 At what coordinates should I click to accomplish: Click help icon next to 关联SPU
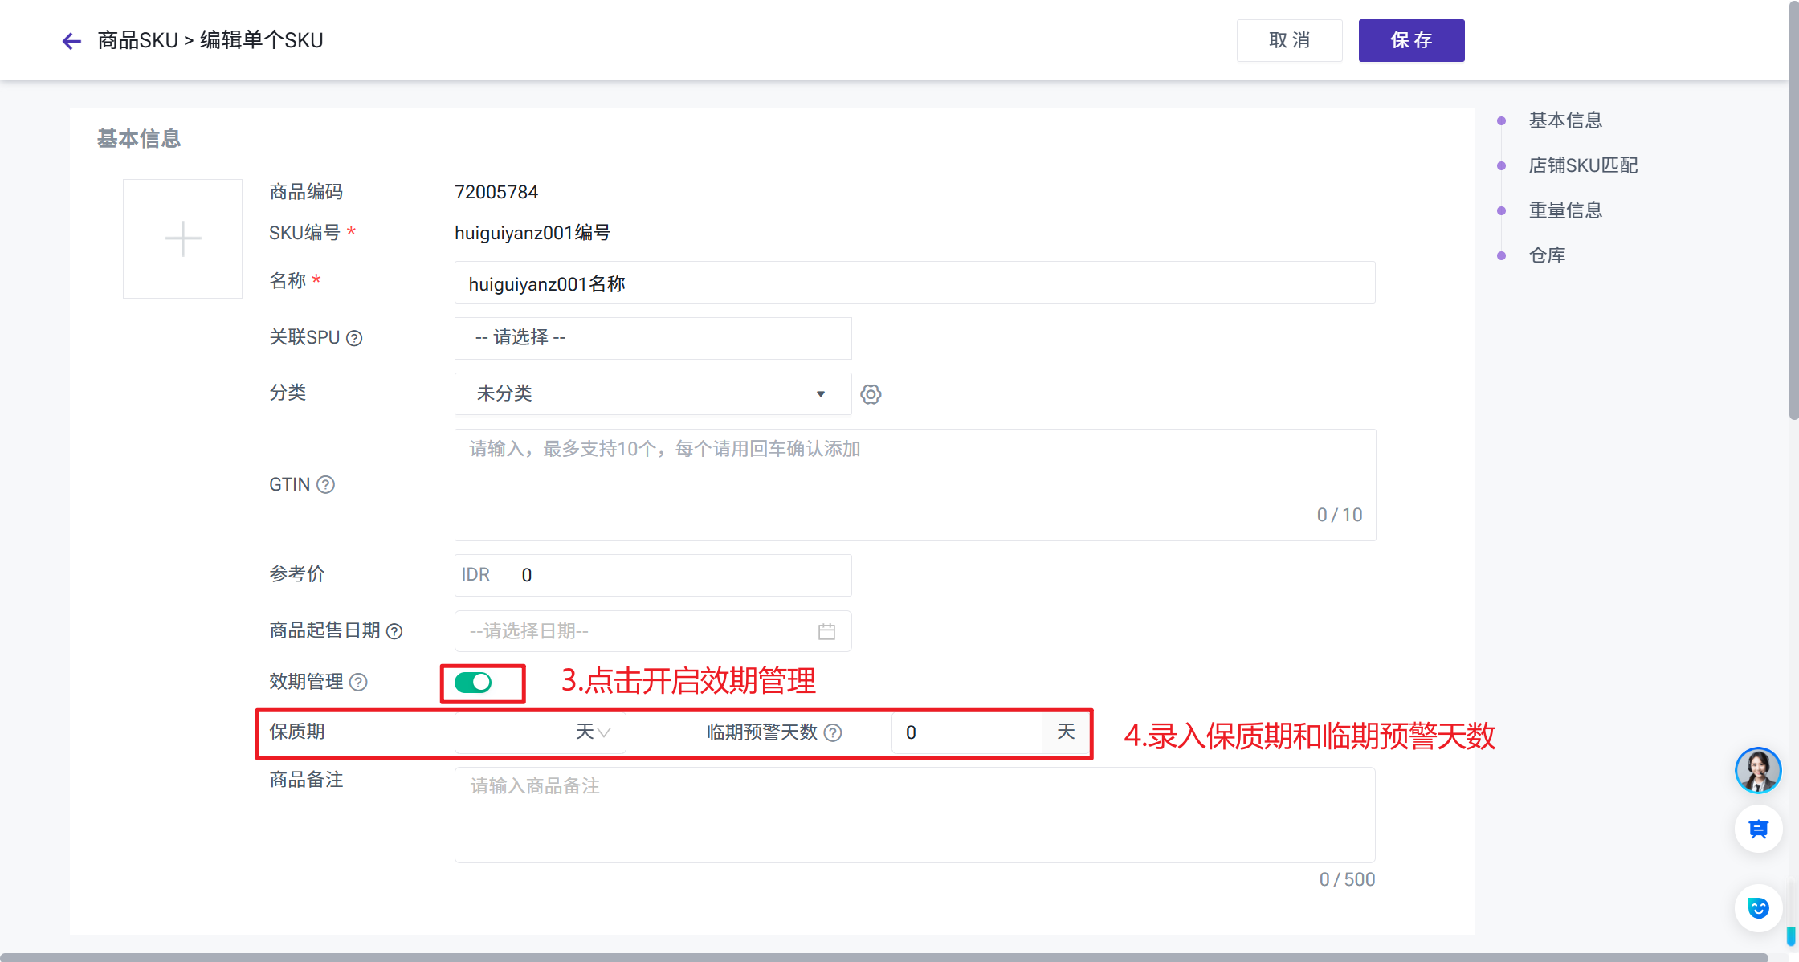(354, 338)
